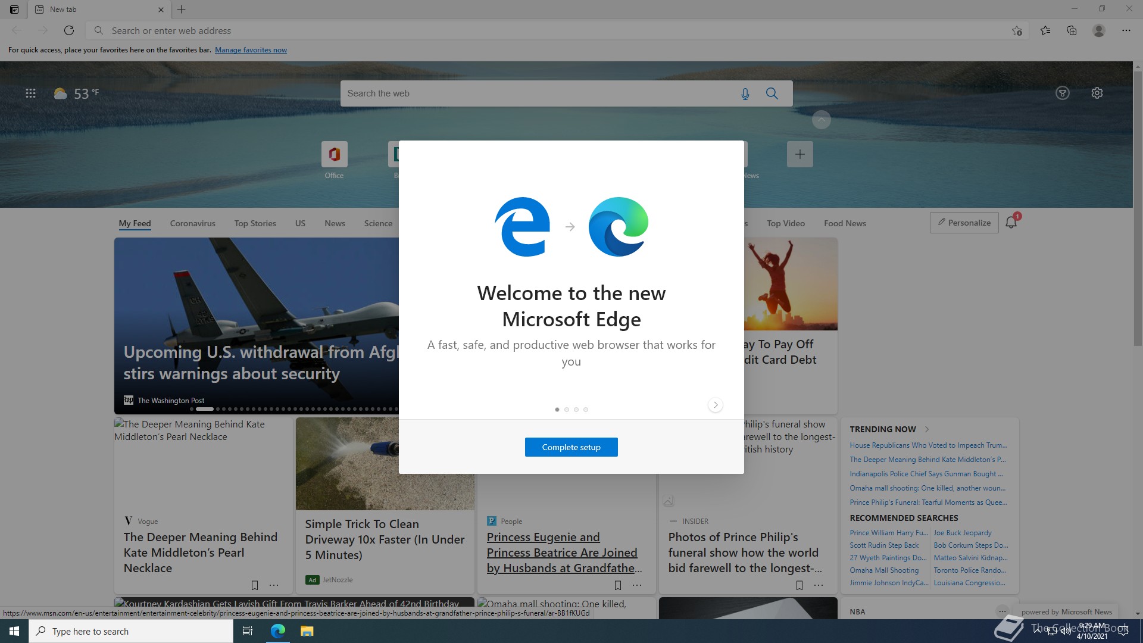The width and height of the screenshot is (1143, 643).
Task: Open File Explorer from taskbar
Action: [307, 631]
